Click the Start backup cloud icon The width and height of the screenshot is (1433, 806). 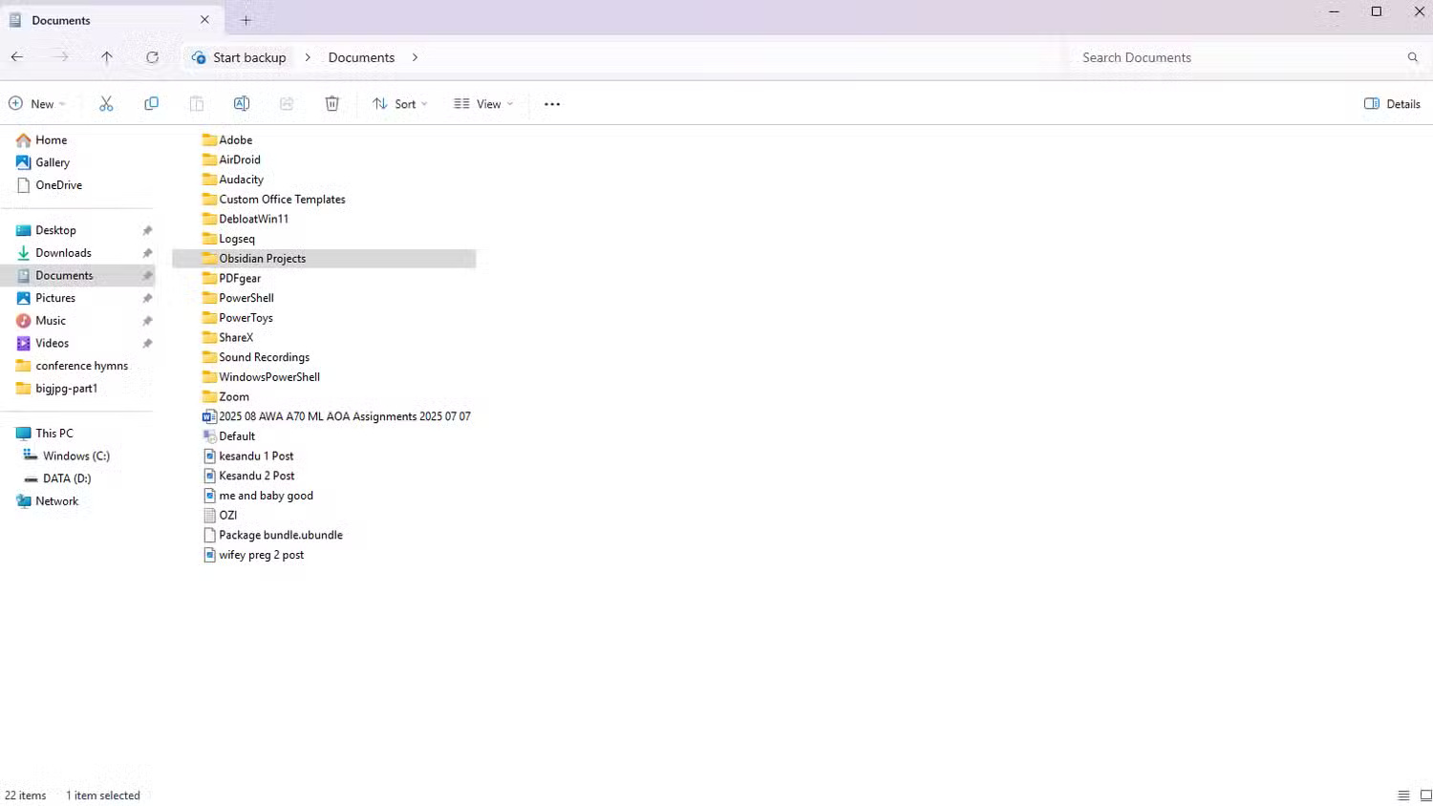[x=199, y=57]
